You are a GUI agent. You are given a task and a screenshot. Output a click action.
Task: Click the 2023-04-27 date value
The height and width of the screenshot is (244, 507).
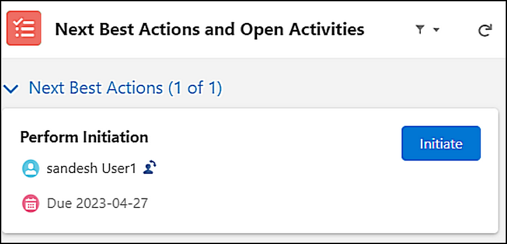point(112,203)
